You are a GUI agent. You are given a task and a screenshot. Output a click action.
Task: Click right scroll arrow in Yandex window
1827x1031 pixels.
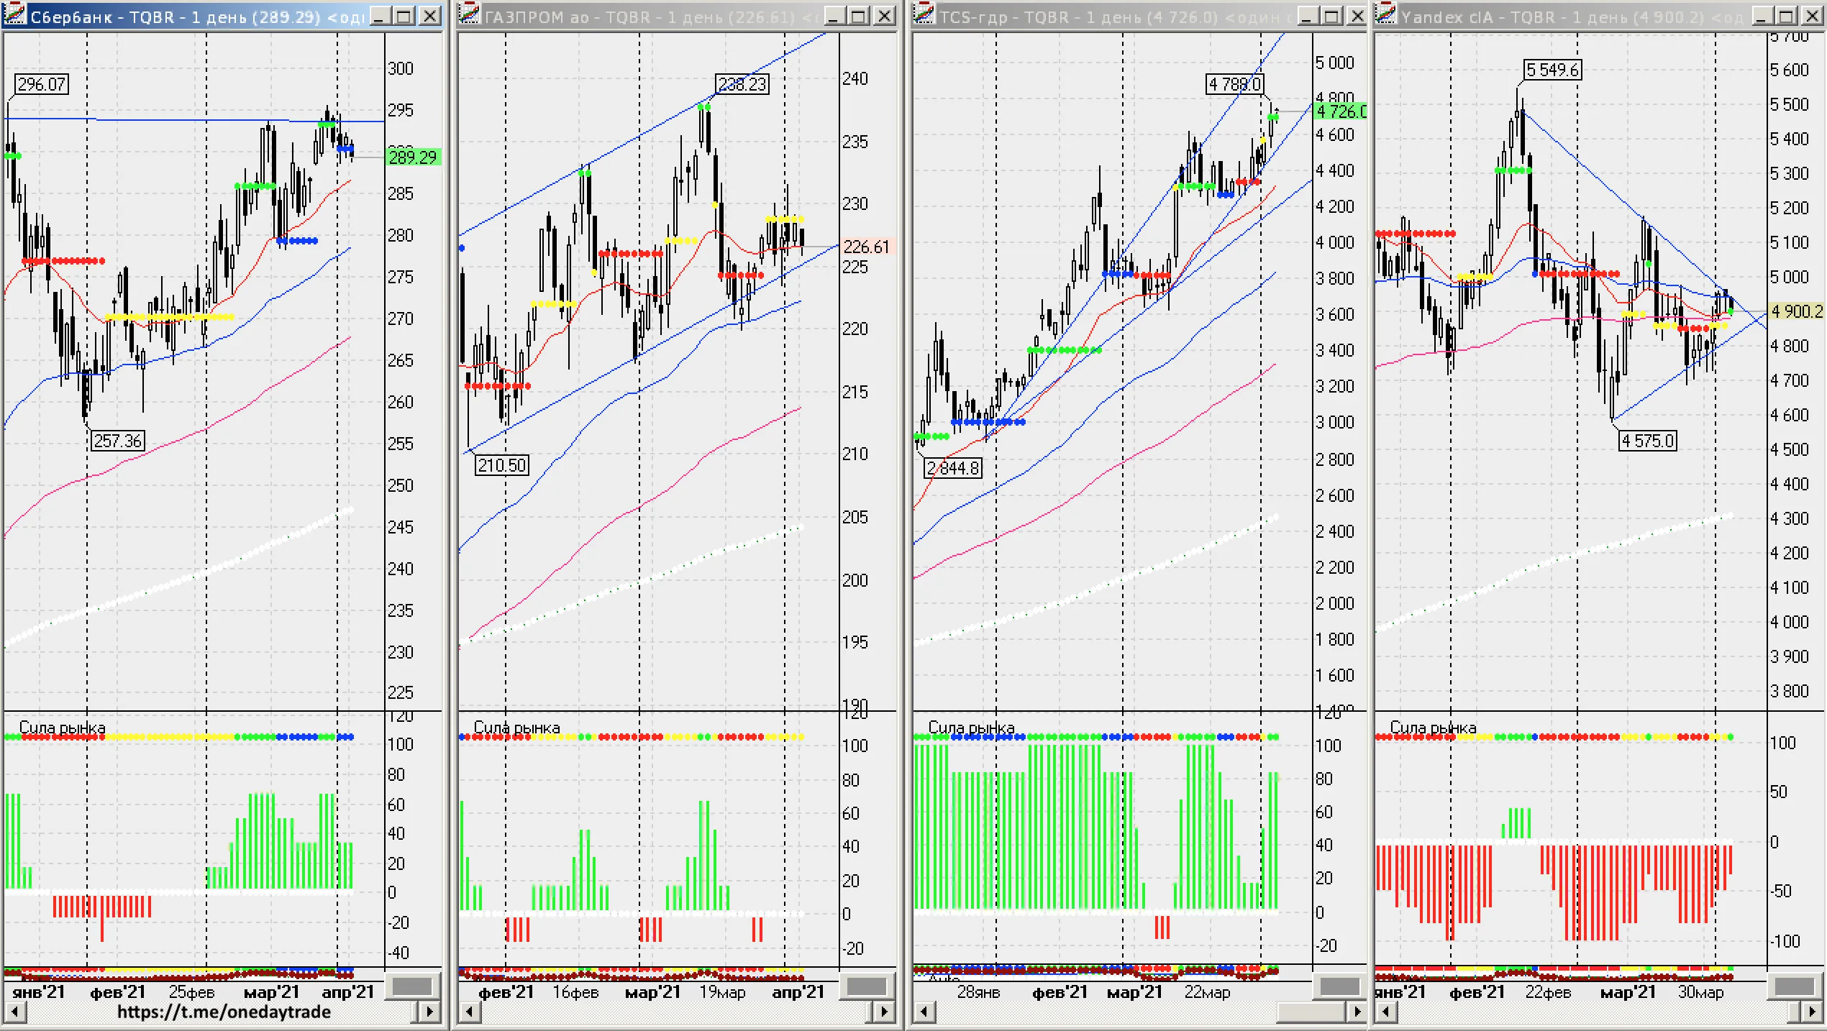click(x=1813, y=1012)
